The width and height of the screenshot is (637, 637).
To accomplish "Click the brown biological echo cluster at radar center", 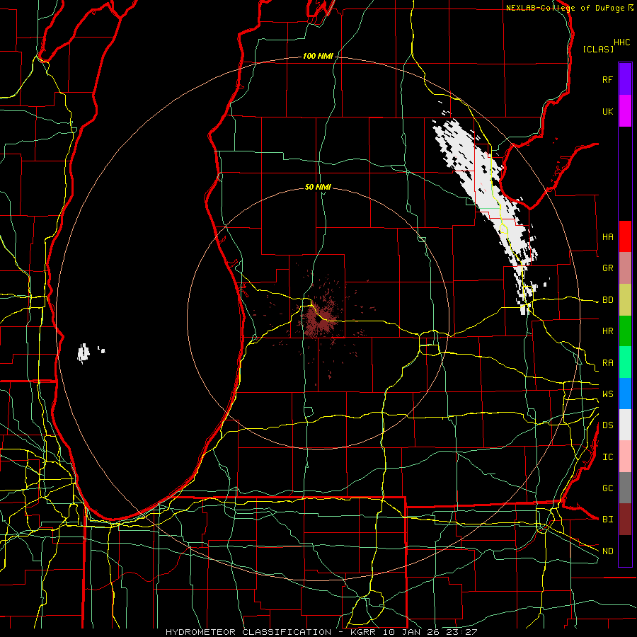I will coord(320,320).
